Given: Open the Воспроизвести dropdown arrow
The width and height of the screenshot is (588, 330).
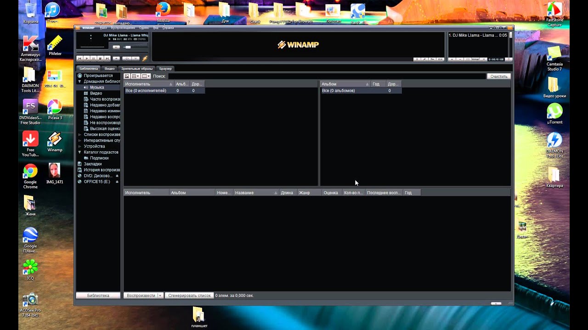Looking at the screenshot, I should [160, 296].
